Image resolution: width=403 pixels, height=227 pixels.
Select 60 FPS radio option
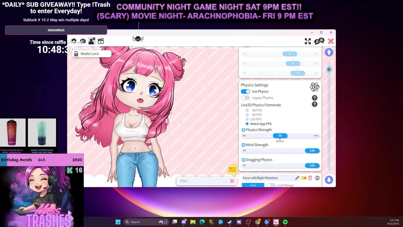tap(247, 115)
